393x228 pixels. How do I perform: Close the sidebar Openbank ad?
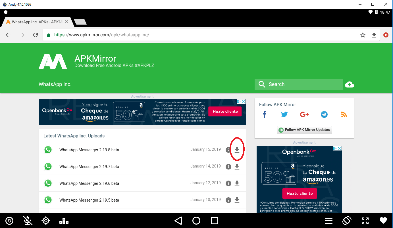339,148
